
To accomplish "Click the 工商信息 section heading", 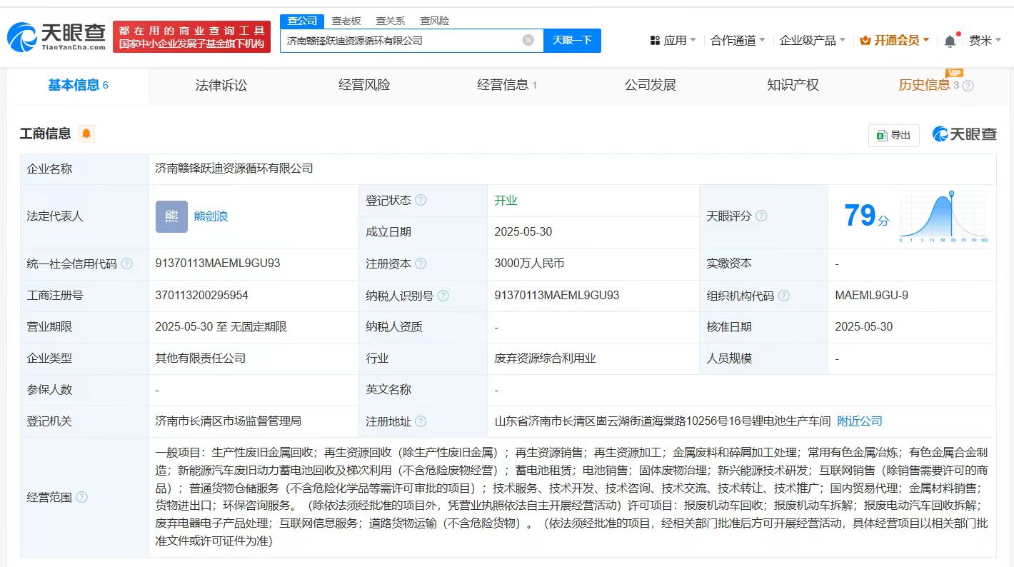I will [x=46, y=134].
